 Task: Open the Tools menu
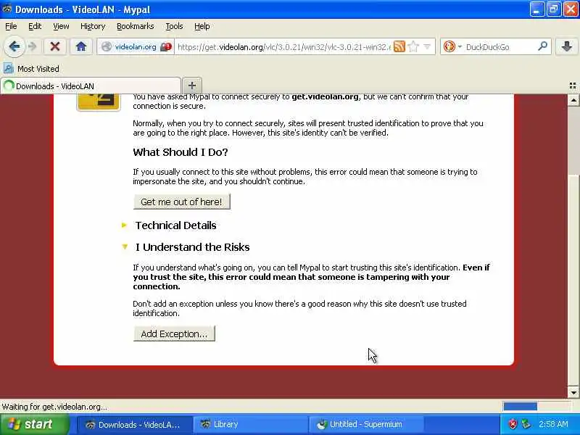coord(174,26)
